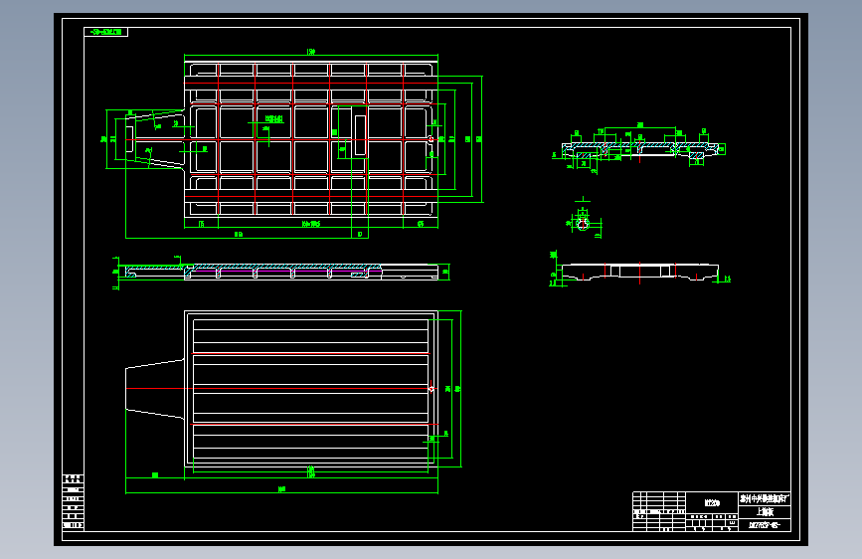
Task: Click the tapered handle of the bottom plan view
Action: click(155, 389)
